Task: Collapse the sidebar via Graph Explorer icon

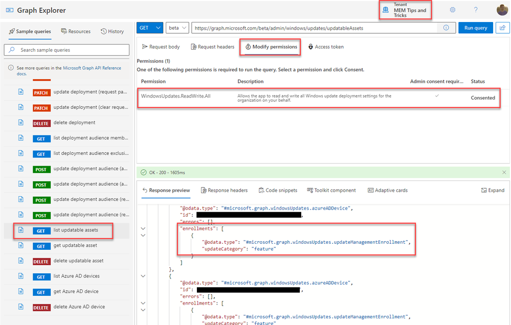Action: pos(9,10)
